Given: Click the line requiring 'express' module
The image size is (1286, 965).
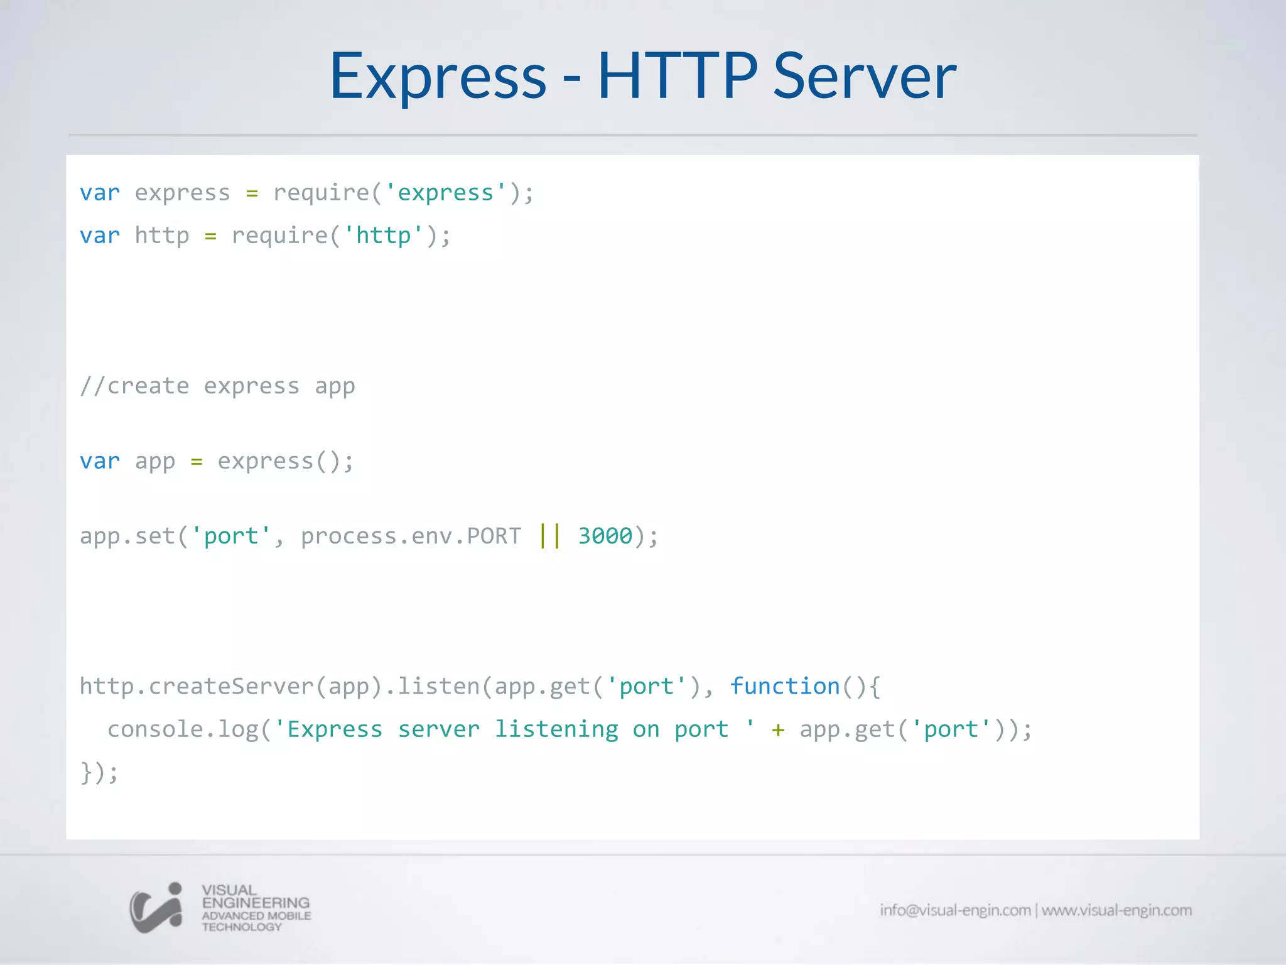Looking at the screenshot, I should pos(306,193).
